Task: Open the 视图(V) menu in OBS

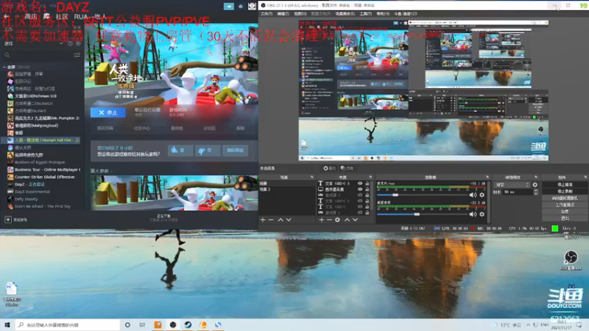Action: point(300,14)
